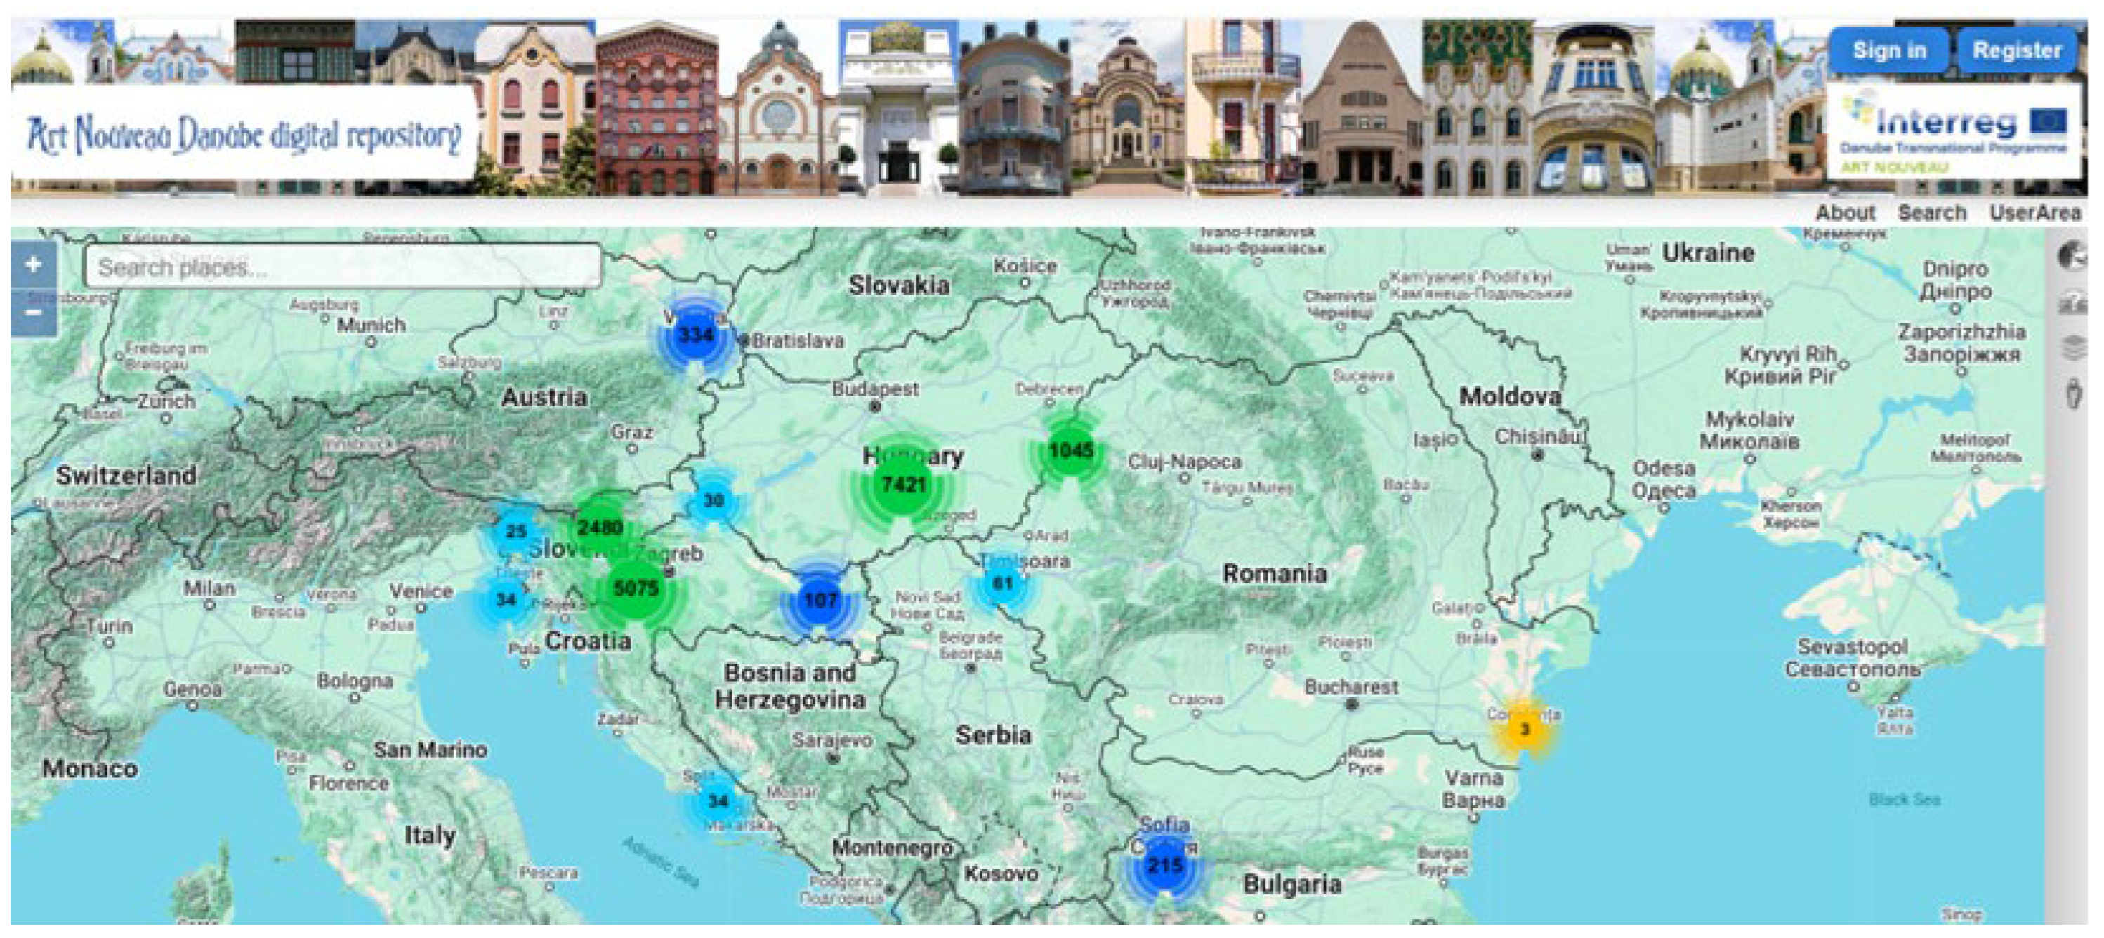Open the layers stack icon in sidebar
The height and width of the screenshot is (938, 2104).
[2072, 347]
